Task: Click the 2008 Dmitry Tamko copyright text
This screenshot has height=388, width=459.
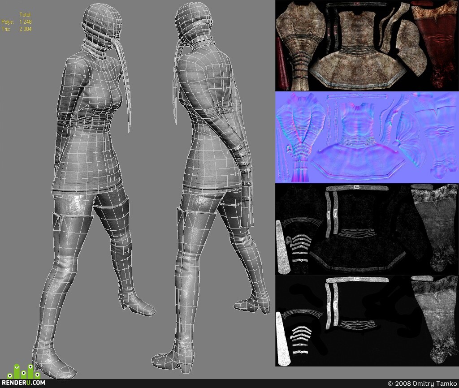Action: click(422, 384)
